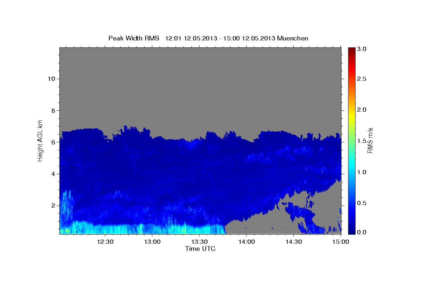
Task: Click the colorbar label '2.0'
Action: point(362,110)
